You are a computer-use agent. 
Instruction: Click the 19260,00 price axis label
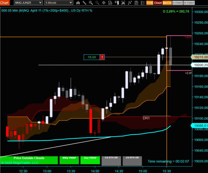coord(201,33)
